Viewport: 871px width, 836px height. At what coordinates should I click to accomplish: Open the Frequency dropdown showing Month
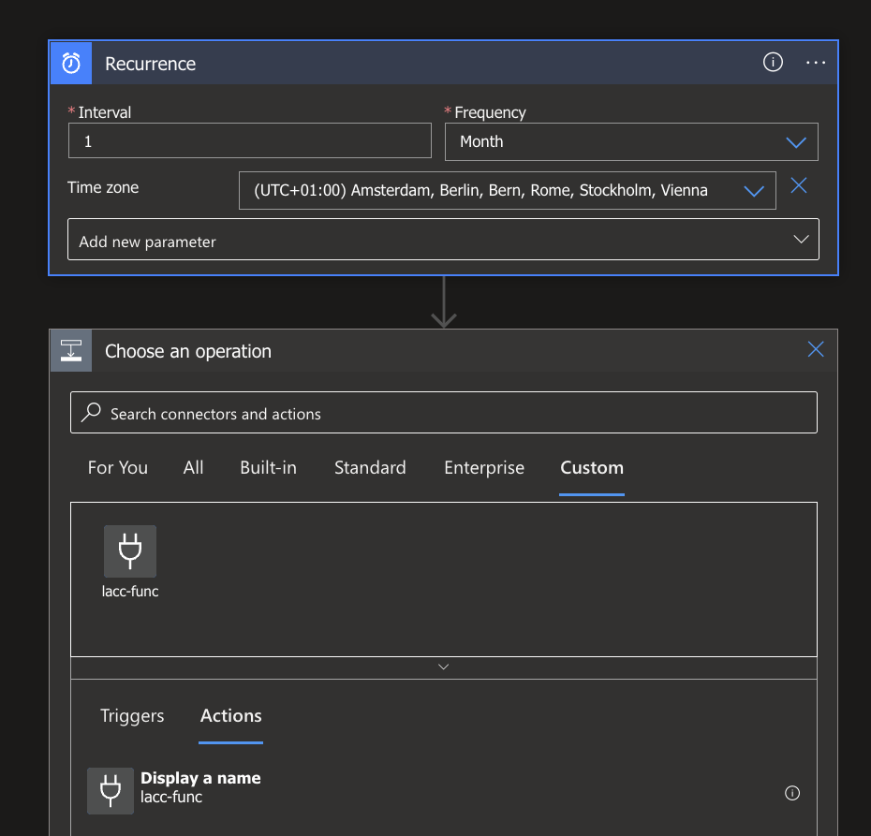631,142
